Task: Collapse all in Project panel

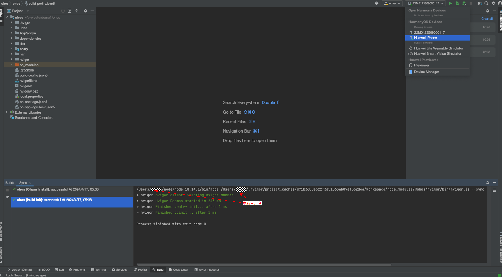Action: 77,11
